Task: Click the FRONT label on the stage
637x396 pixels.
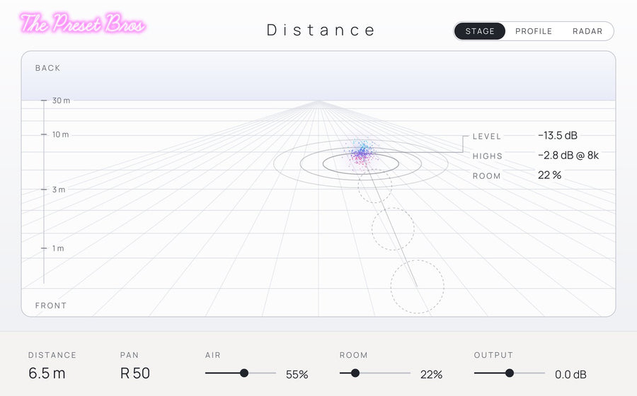Action: point(51,305)
